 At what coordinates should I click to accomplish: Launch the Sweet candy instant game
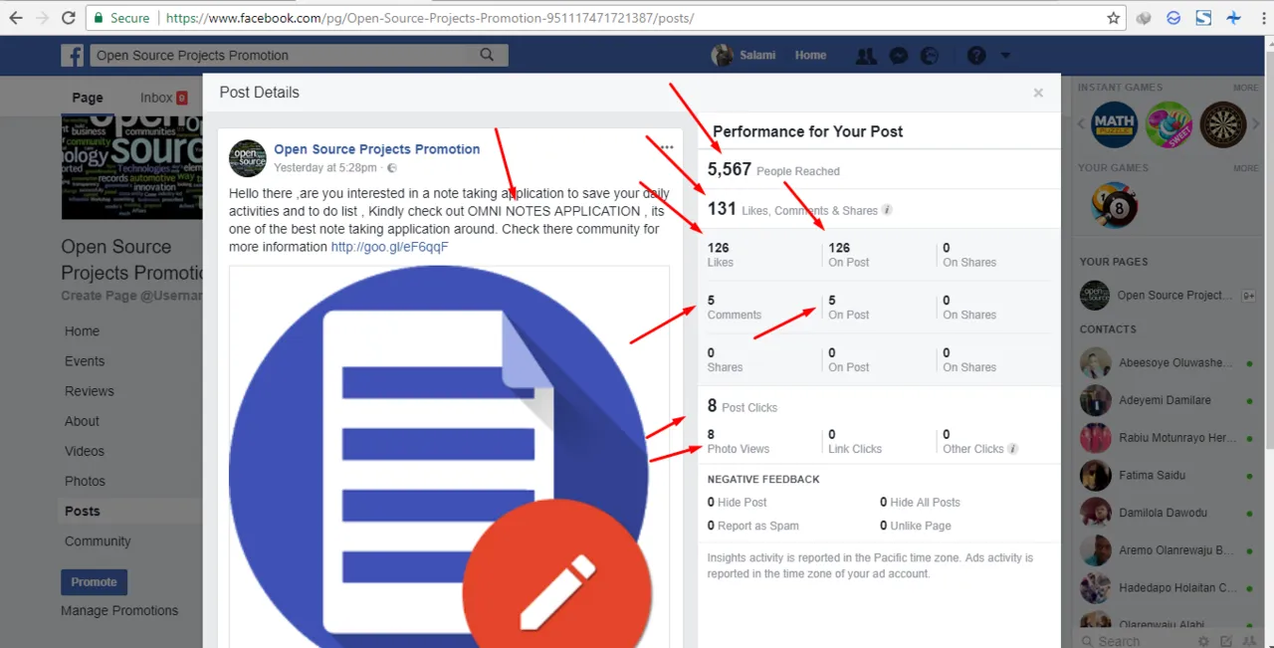tap(1168, 124)
